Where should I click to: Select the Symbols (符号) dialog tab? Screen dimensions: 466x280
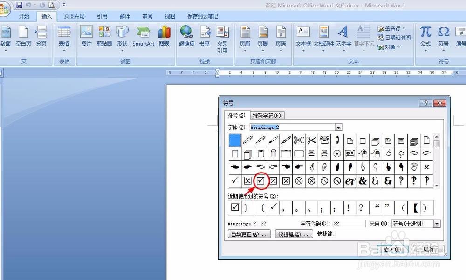click(x=237, y=115)
